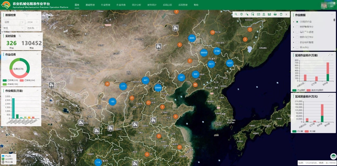Click the print map icon
The image size is (337, 166).
[x=275, y=14]
